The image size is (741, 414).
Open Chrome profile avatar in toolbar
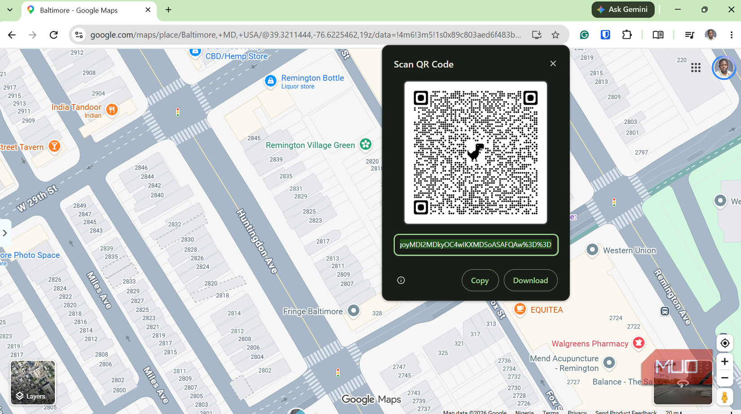coord(710,35)
